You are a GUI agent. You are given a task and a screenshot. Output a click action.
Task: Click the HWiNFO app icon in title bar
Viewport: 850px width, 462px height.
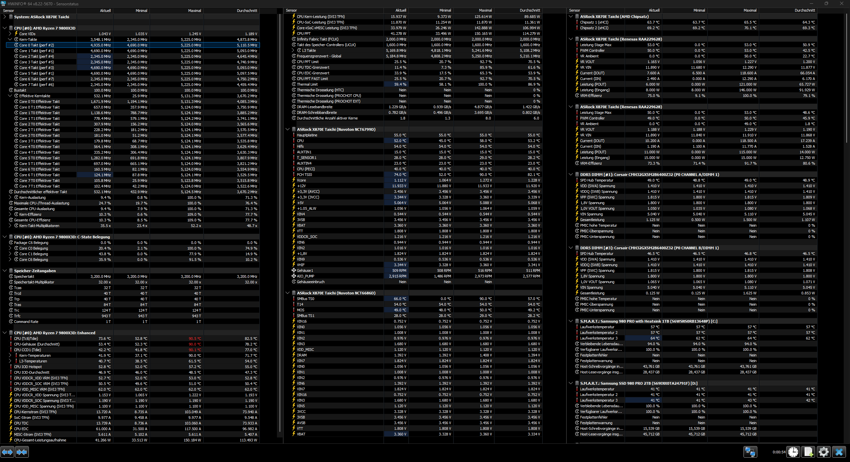click(3, 4)
